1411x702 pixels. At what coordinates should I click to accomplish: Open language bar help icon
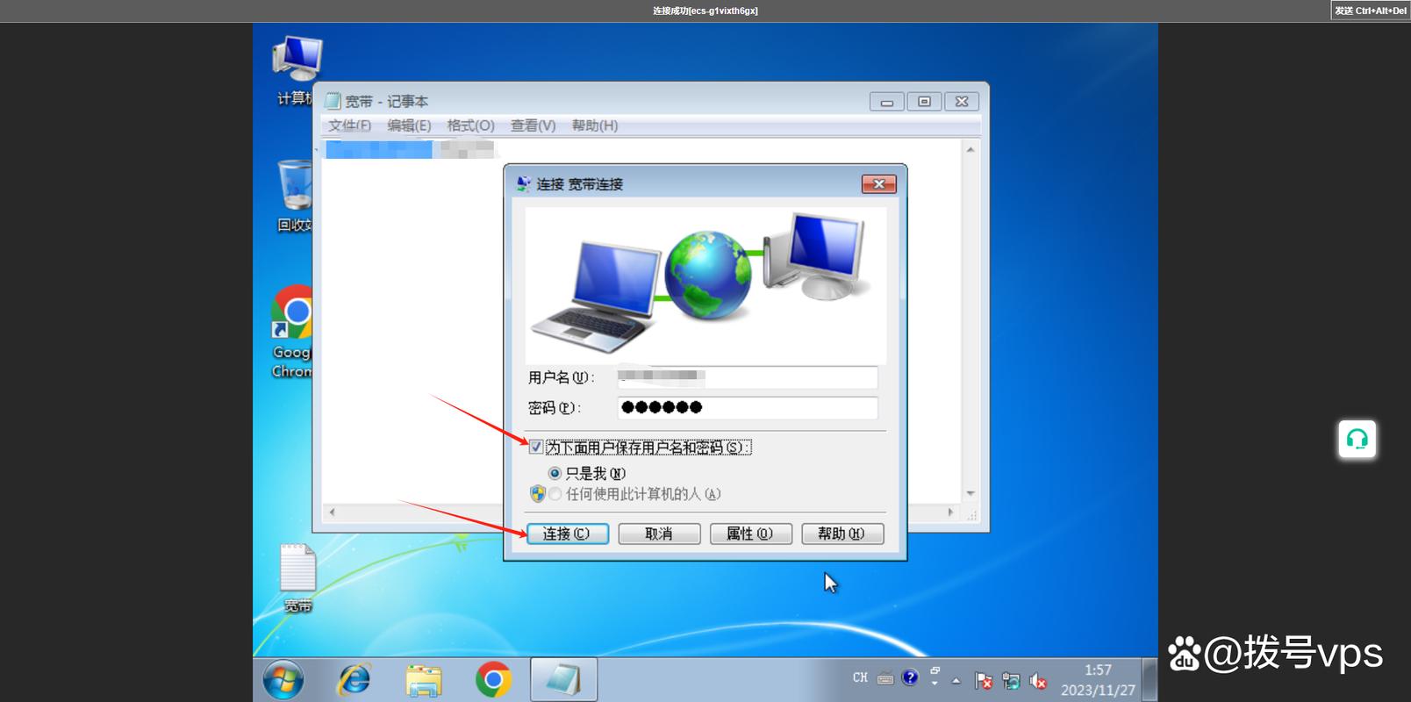pos(910,677)
